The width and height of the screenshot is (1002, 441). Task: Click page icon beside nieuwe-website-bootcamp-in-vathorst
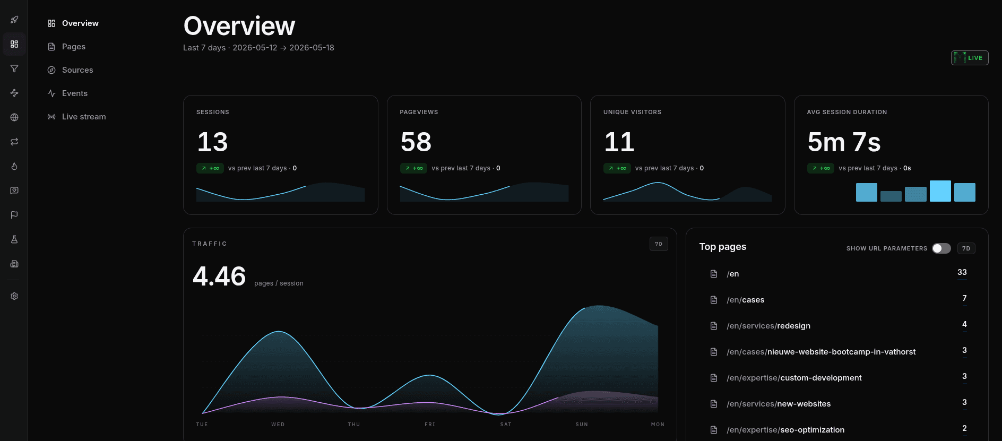714,352
